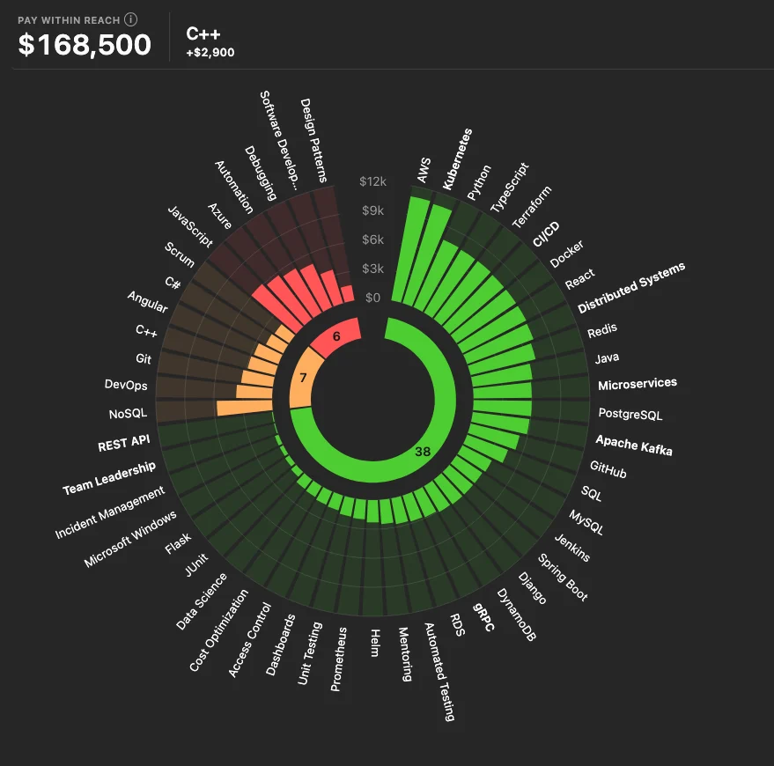Pick the Mentoring skill label
The height and width of the screenshot is (766, 774).
405,654
